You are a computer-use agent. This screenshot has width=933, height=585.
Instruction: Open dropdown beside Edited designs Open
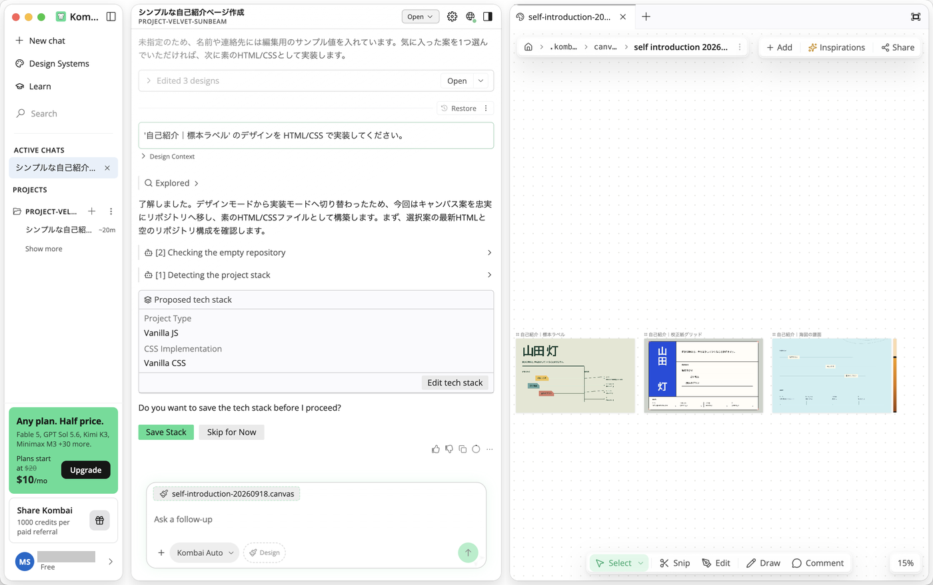pos(480,81)
